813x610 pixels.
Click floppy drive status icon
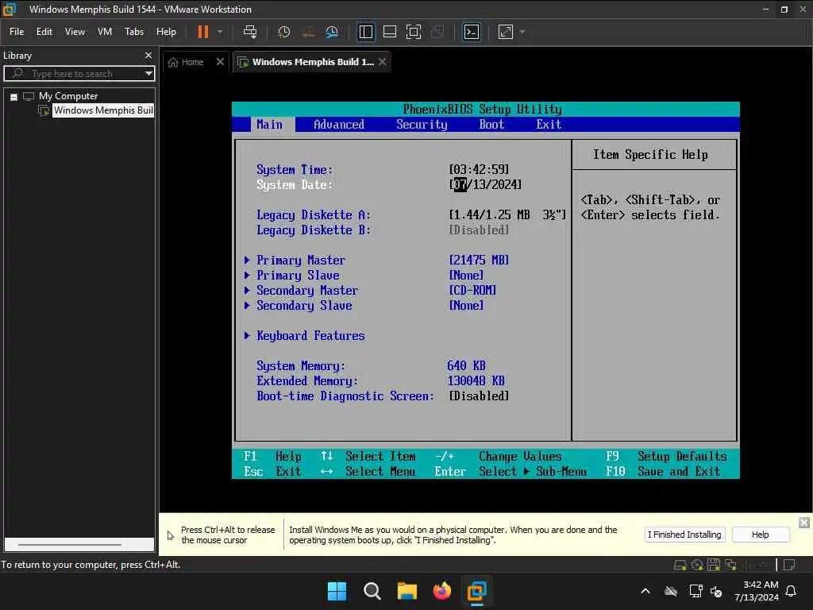click(714, 565)
